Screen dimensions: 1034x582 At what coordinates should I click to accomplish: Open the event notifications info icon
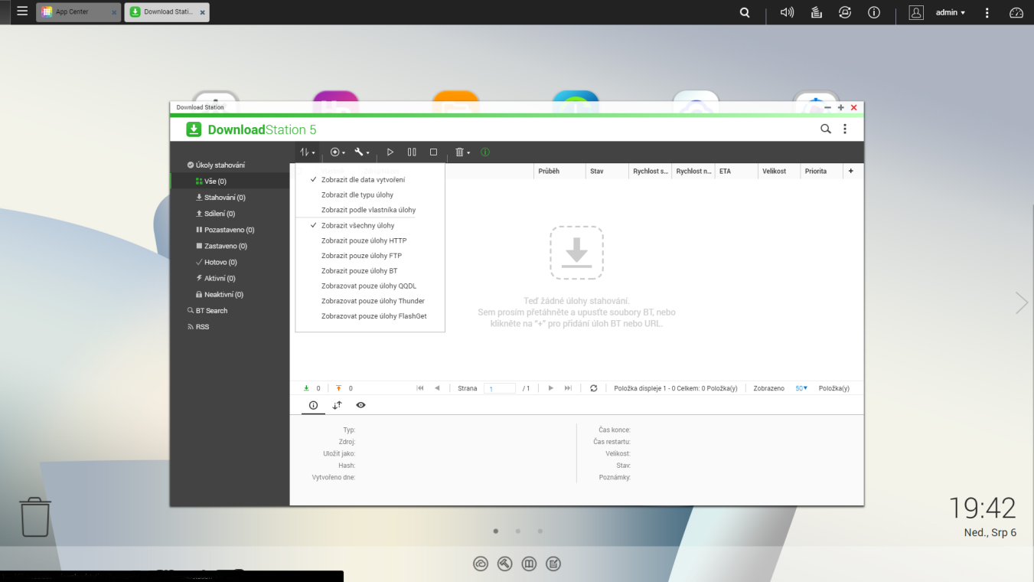pyautogui.click(x=874, y=12)
